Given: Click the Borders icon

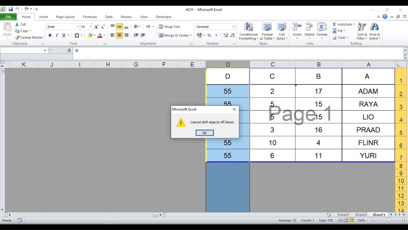Looking at the screenshot, I should coord(77,35).
